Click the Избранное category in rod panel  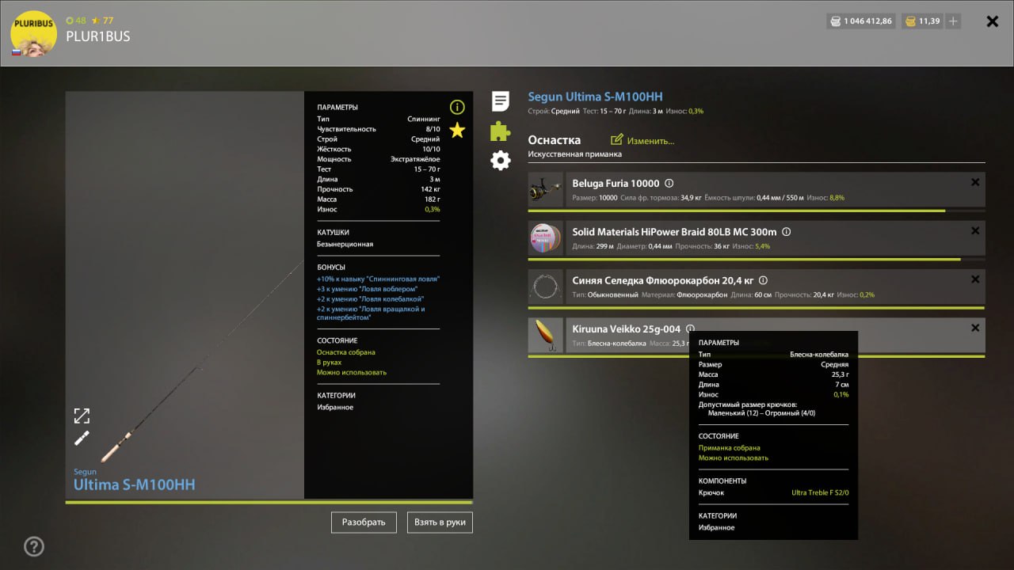(335, 407)
